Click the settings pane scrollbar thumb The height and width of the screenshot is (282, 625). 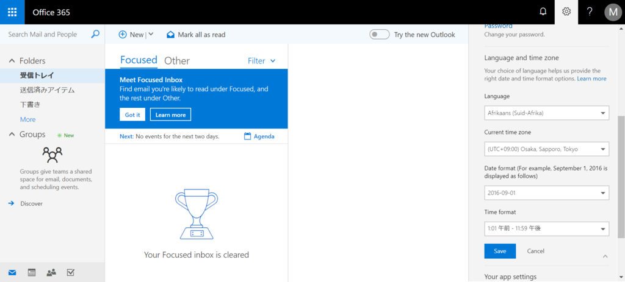(x=621, y=177)
